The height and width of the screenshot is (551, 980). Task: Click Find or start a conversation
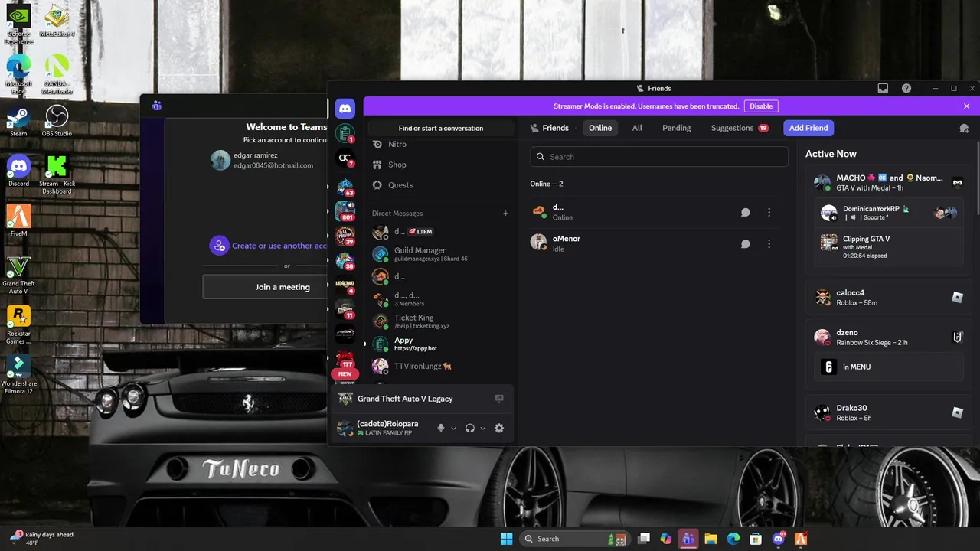point(441,128)
